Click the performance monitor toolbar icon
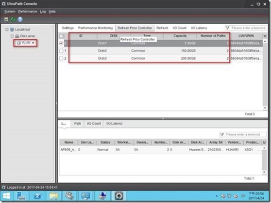Image resolution: width=271 pixels, height=203 pixels. [6, 19]
